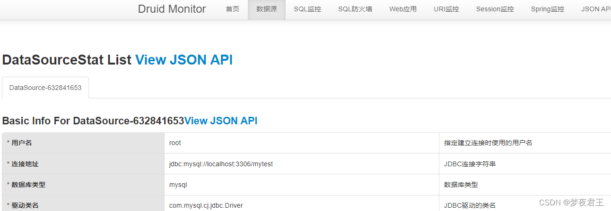611x211 pixels.
Task: Click the mysql value cell
Action: tap(302, 185)
